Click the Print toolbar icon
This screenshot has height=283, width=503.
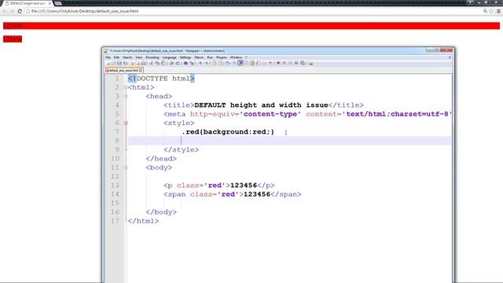pos(143,63)
